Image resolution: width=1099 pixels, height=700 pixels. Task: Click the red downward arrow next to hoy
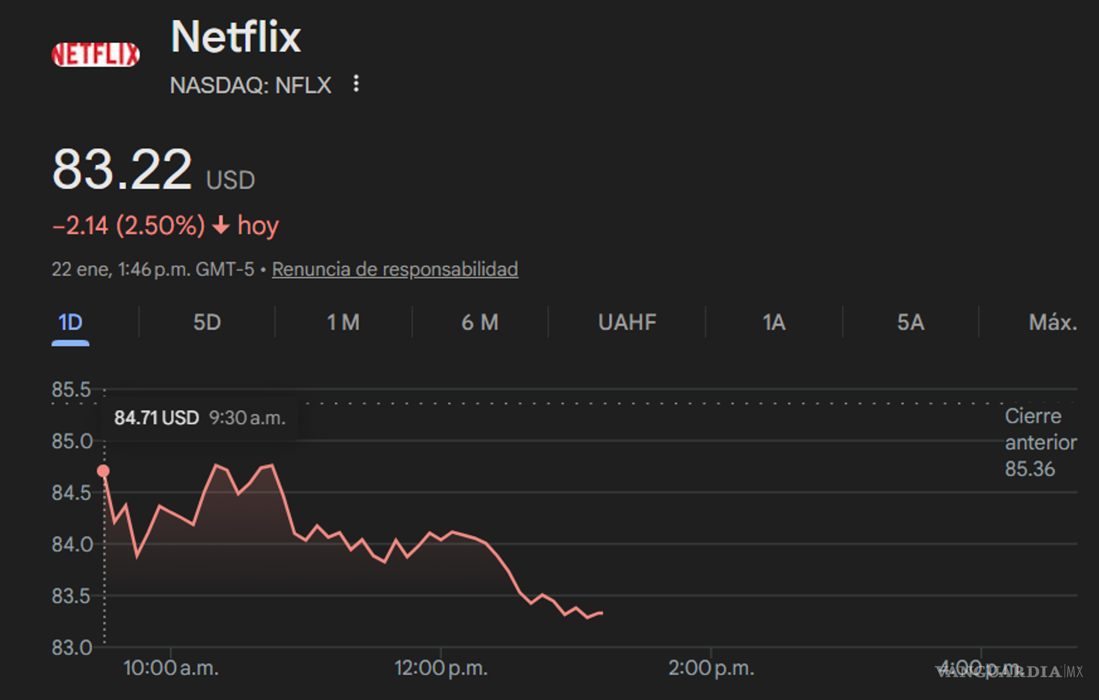[x=220, y=225]
